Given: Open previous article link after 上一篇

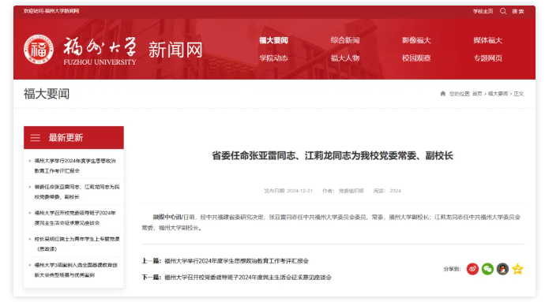Looking at the screenshot, I should [x=236, y=261].
